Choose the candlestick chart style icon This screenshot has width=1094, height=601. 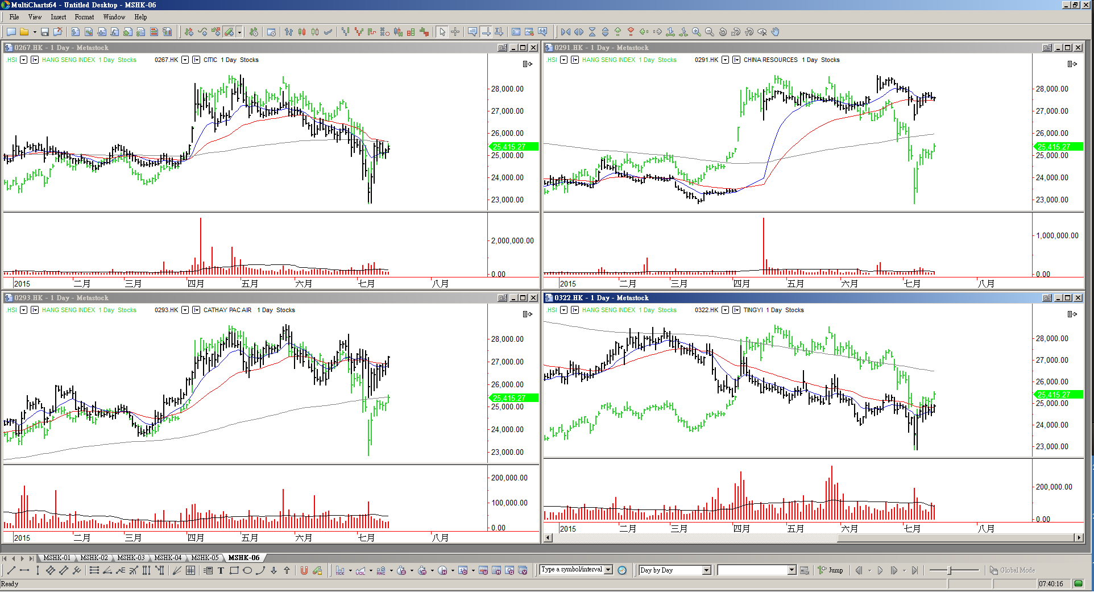point(302,32)
